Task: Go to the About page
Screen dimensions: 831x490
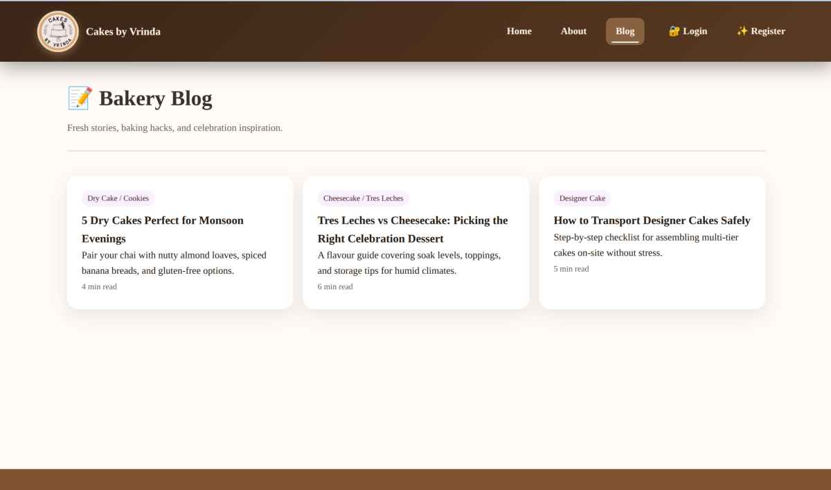Action: pyautogui.click(x=573, y=31)
